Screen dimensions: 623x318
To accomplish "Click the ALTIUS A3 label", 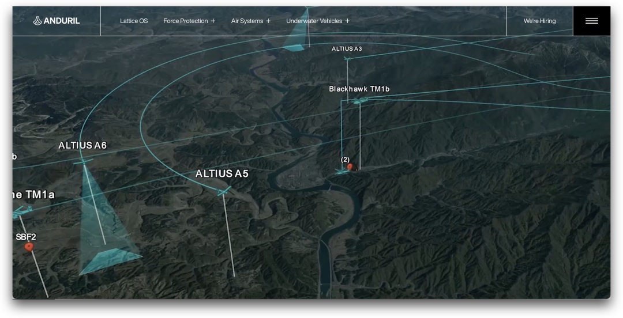I will click(x=347, y=49).
